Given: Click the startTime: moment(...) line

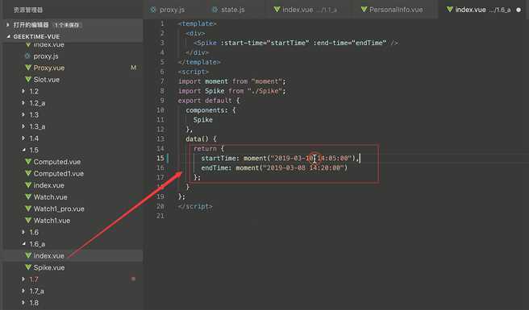Looking at the screenshot, I should pyautogui.click(x=280, y=158).
